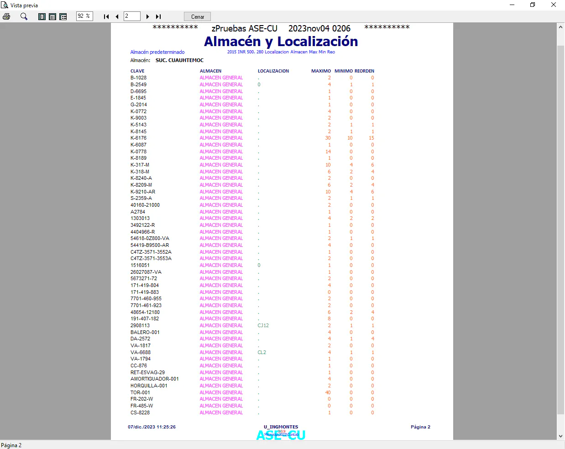The height and width of the screenshot is (449, 565).
Task: Click the magnifier zoom tool
Action: [24, 16]
